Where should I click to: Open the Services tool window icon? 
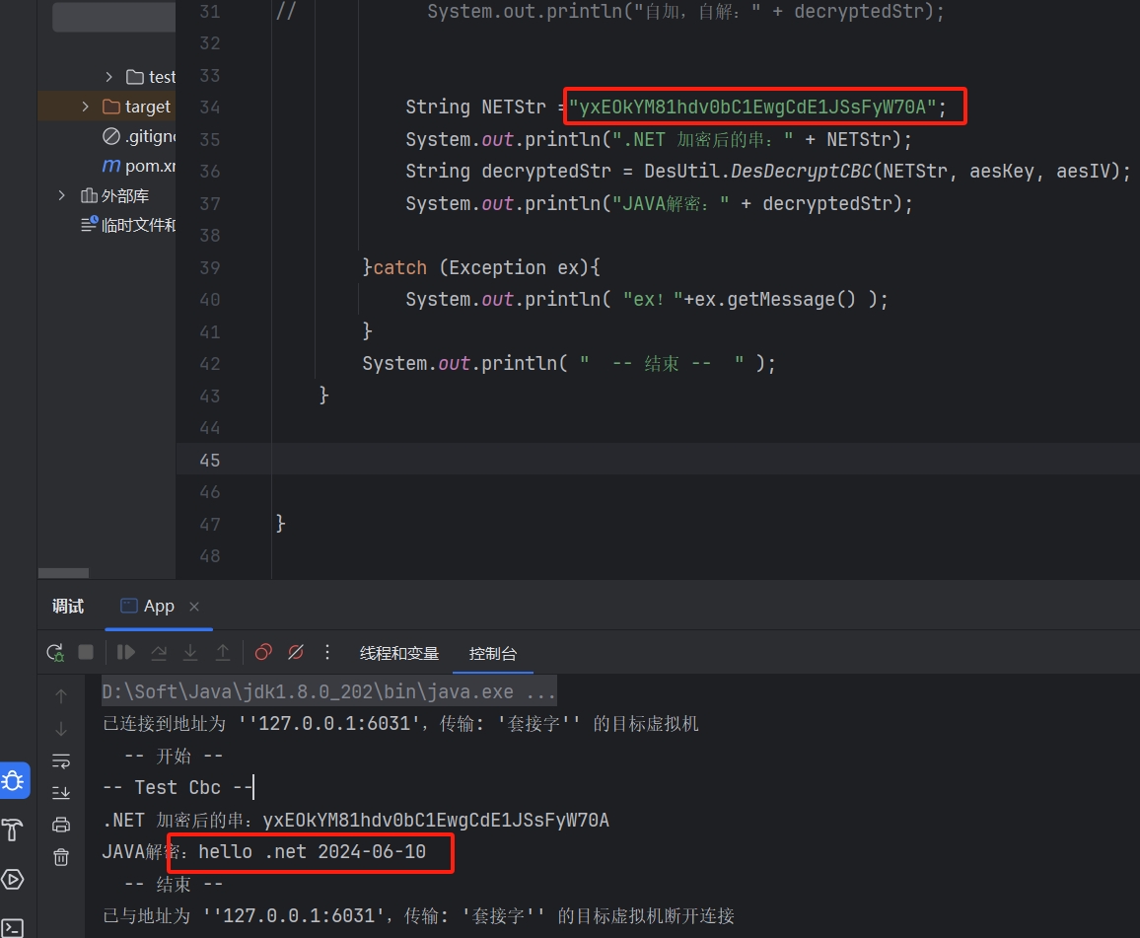pos(13,879)
